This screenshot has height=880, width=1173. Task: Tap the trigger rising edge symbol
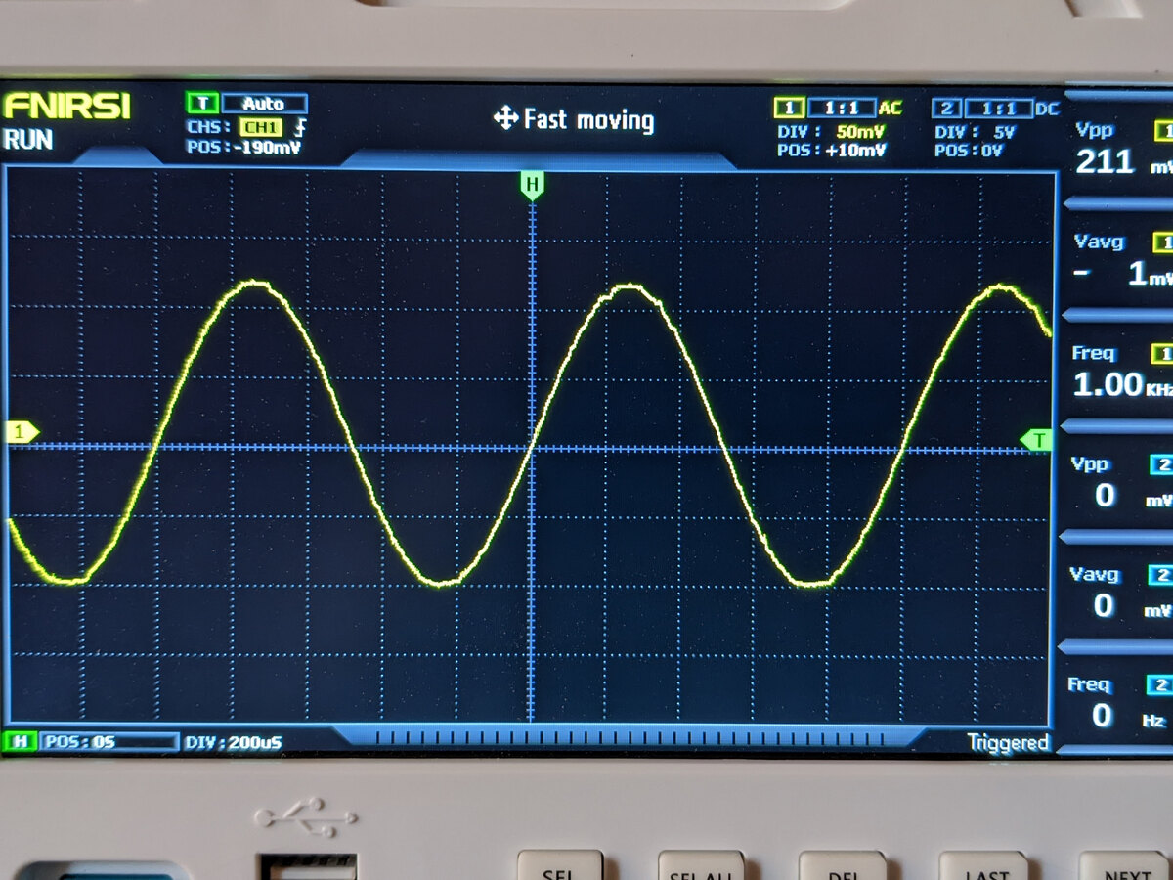301,127
